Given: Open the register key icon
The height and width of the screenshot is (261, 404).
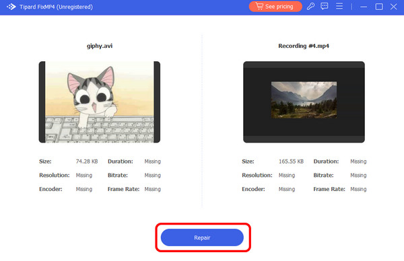Looking at the screenshot, I should (310, 7).
